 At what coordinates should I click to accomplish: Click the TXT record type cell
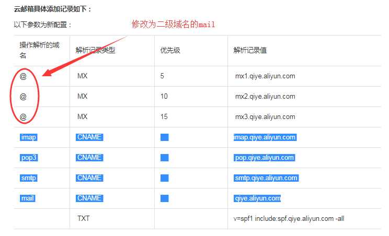[83, 218]
